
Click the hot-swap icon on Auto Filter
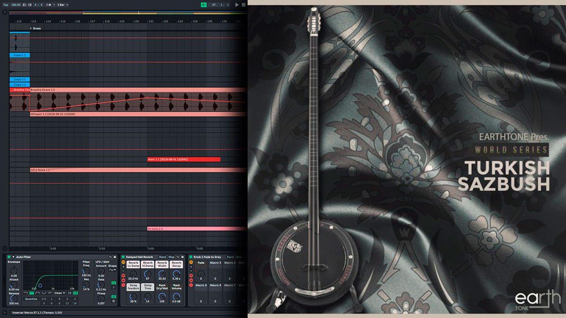click(x=110, y=257)
